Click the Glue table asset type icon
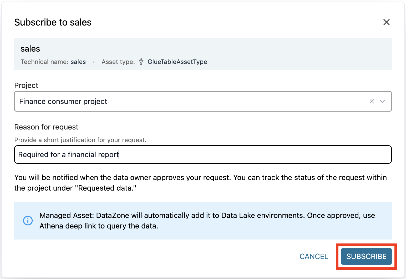 (x=141, y=62)
